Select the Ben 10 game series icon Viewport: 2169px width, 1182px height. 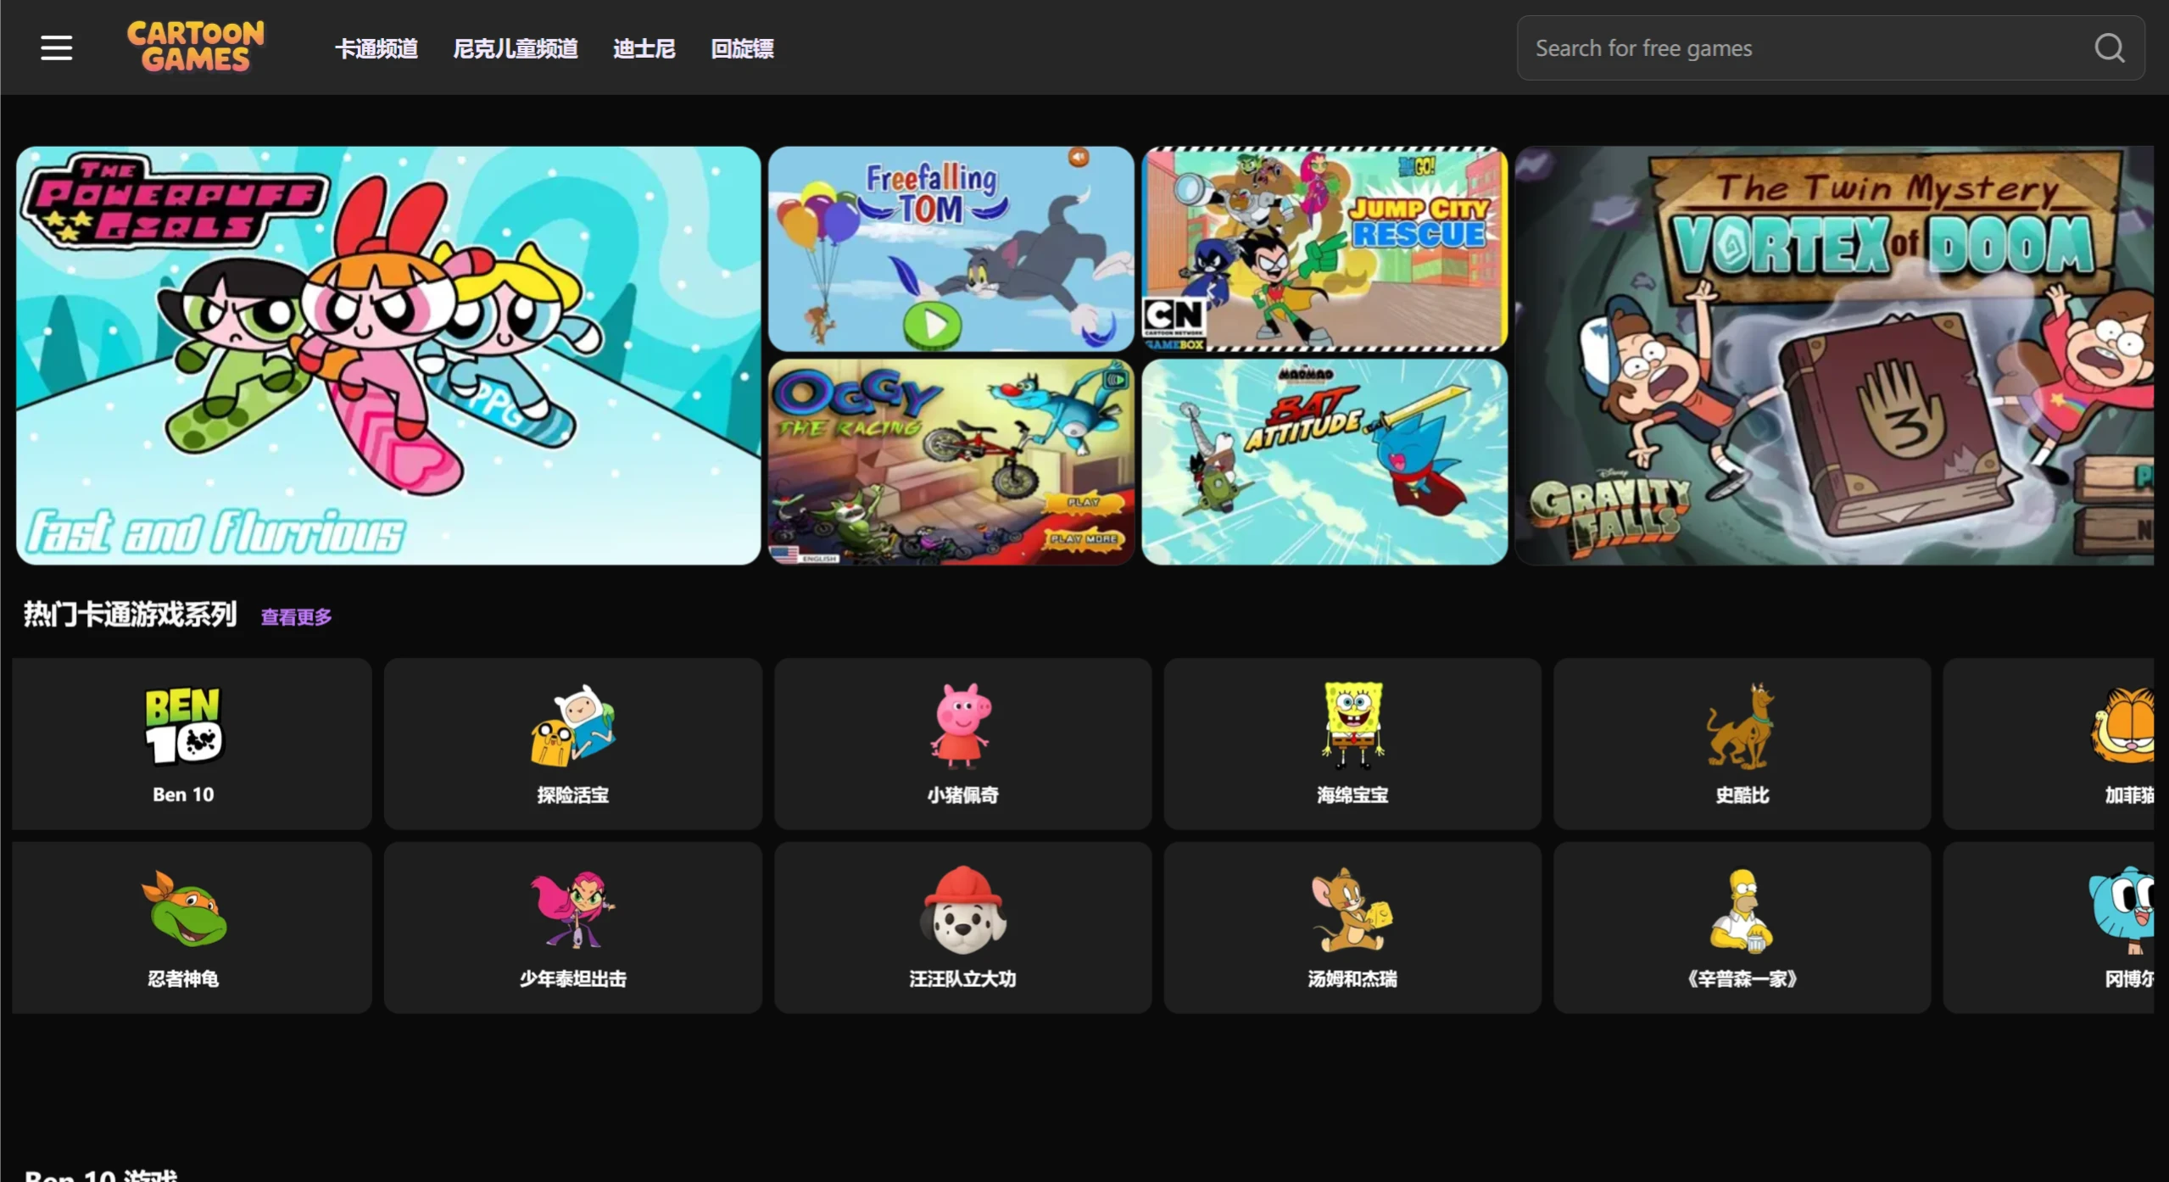click(x=183, y=727)
